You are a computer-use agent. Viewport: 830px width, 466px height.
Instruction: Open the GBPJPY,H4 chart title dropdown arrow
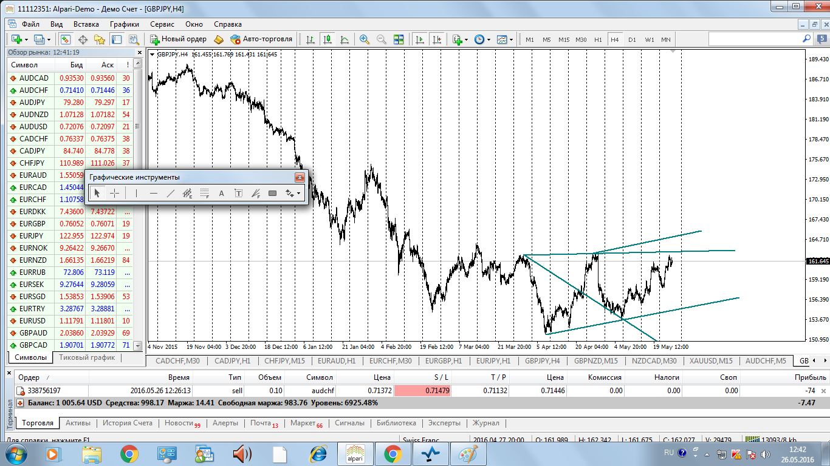(151, 55)
